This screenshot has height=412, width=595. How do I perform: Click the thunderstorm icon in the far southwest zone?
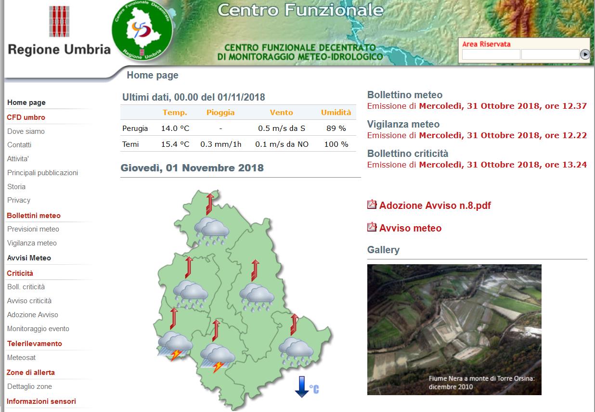[x=175, y=346]
